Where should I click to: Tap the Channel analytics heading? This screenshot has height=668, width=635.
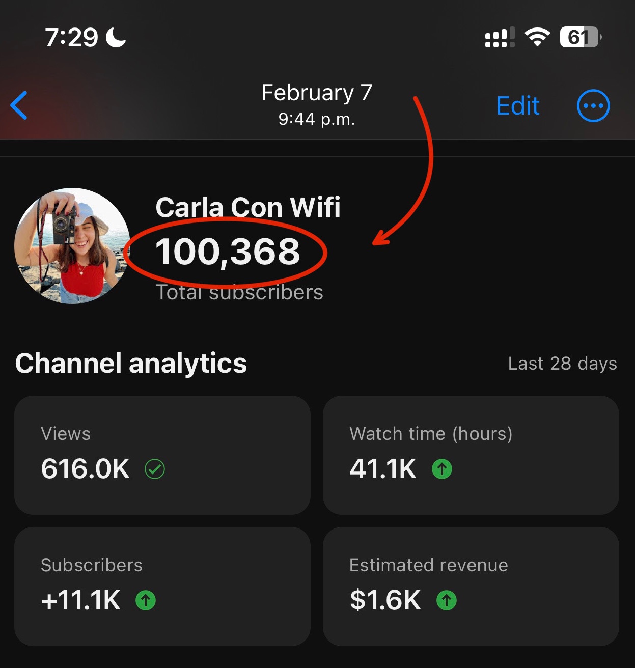pyautogui.click(x=131, y=364)
